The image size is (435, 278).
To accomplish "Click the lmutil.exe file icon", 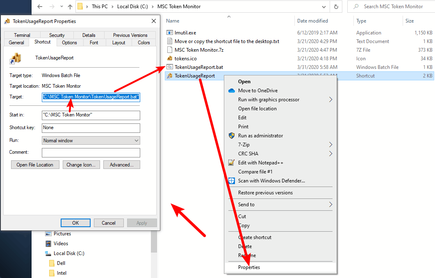I will 170,33.
